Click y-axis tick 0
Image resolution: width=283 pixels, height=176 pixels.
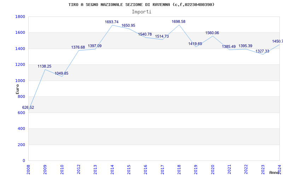24,161
